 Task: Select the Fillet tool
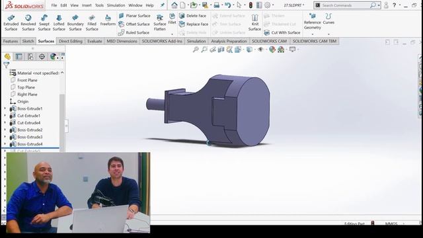[172, 19]
